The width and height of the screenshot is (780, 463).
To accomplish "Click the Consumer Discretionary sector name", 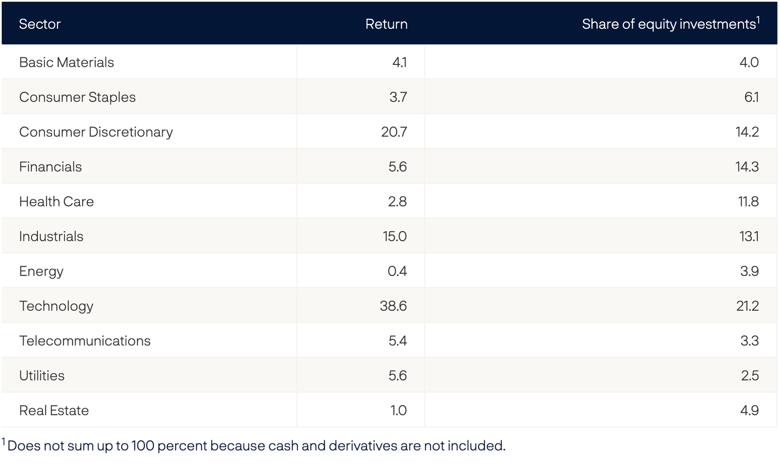I will click(96, 132).
